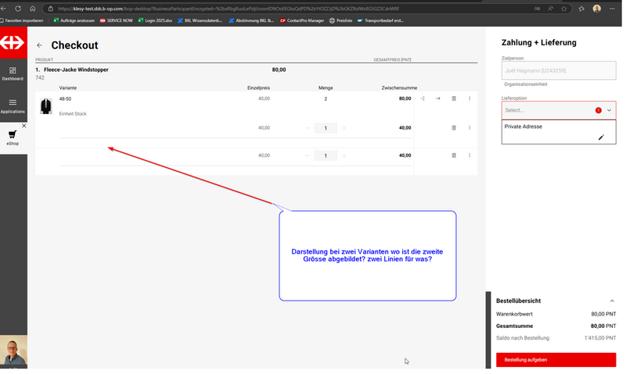Collapse the Bestellübersicht section
This screenshot has width=626, height=374.
click(611, 301)
